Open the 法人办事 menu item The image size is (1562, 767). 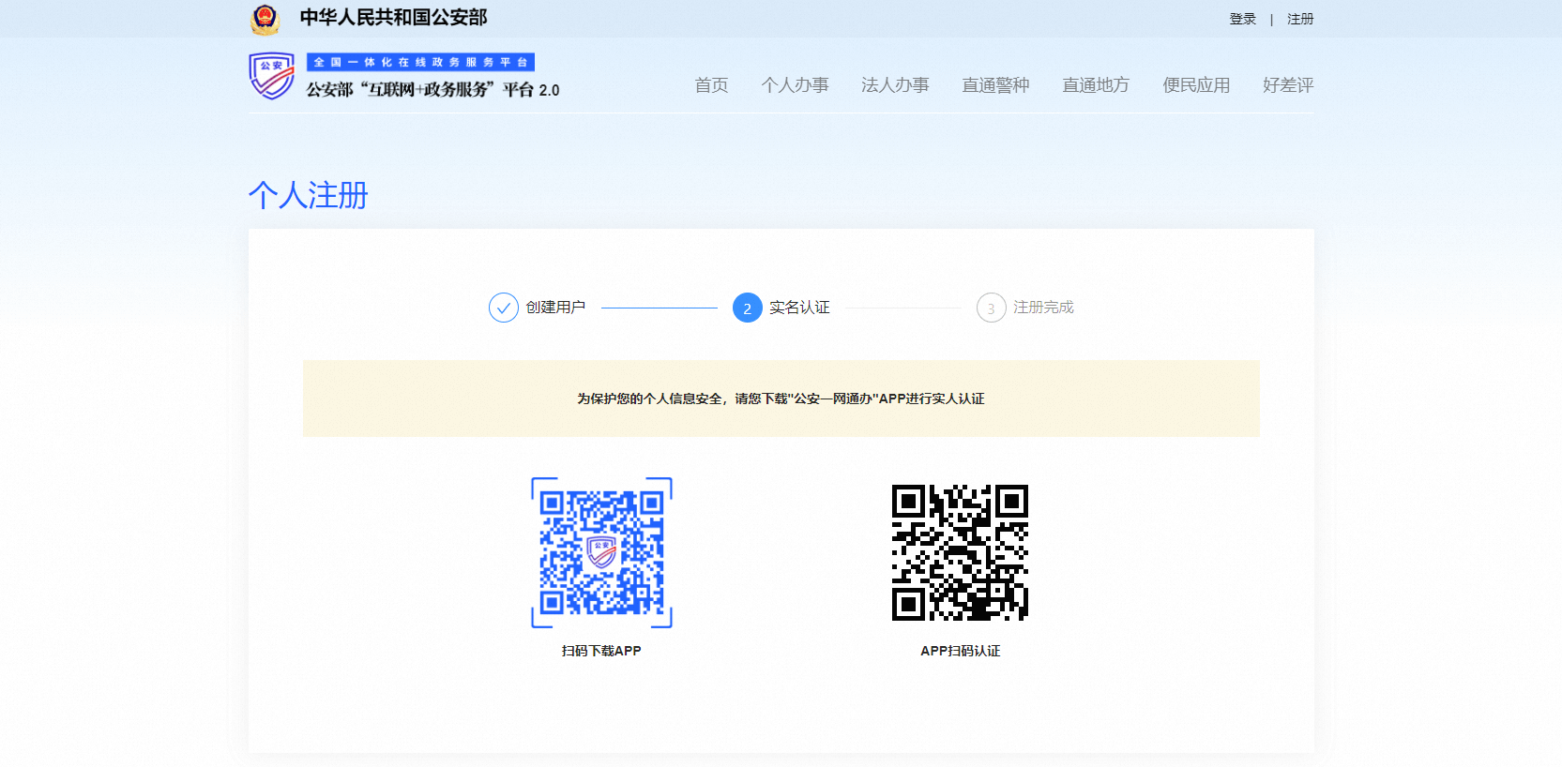click(895, 85)
